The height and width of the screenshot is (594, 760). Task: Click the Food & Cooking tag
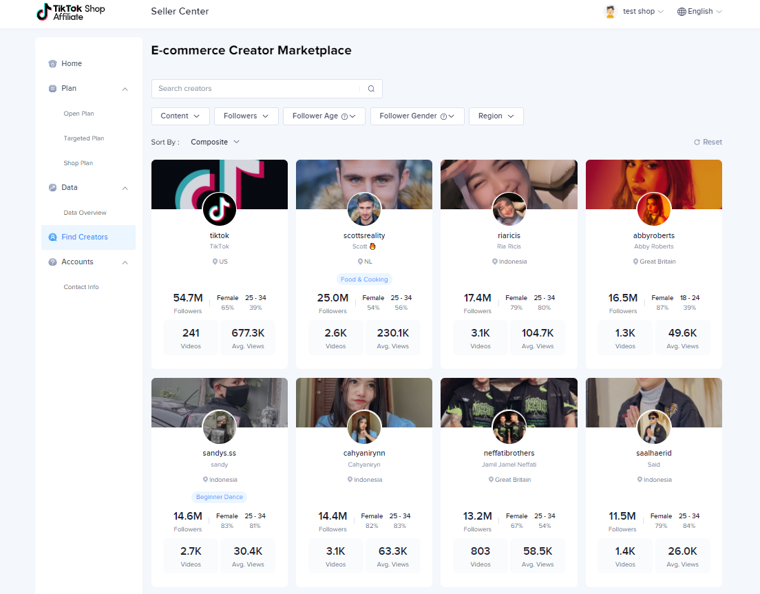[x=364, y=279]
